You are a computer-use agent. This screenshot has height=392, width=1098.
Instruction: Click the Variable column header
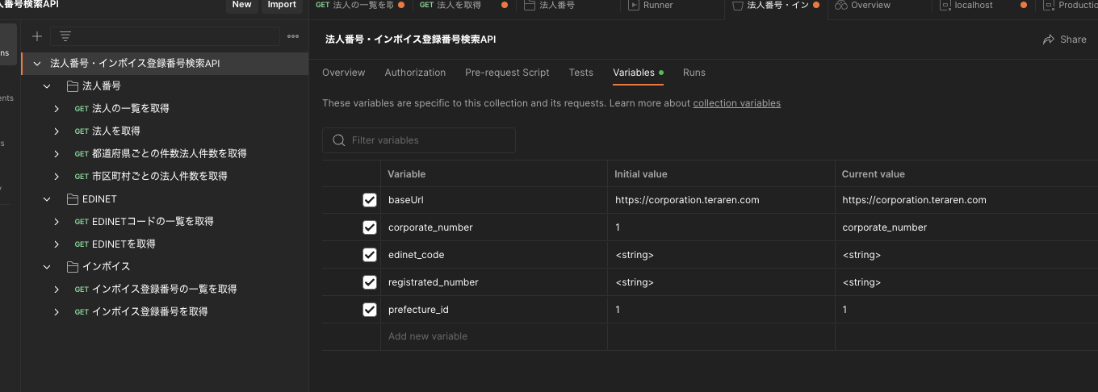point(406,174)
